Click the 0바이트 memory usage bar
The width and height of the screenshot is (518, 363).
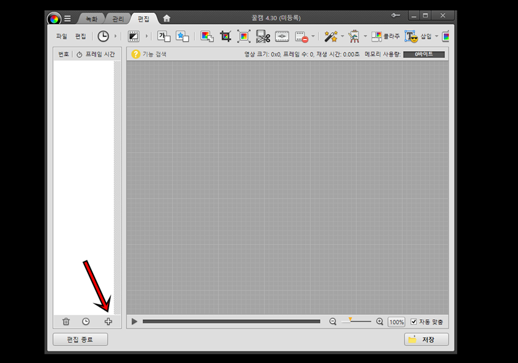(424, 54)
